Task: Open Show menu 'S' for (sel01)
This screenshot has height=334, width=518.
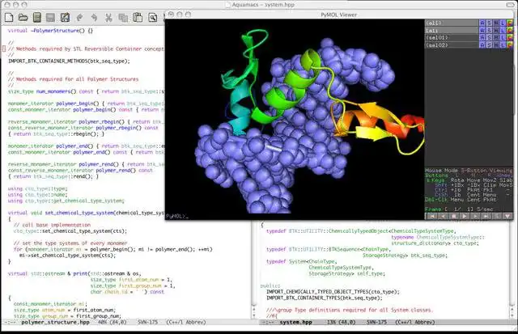Action: point(489,37)
